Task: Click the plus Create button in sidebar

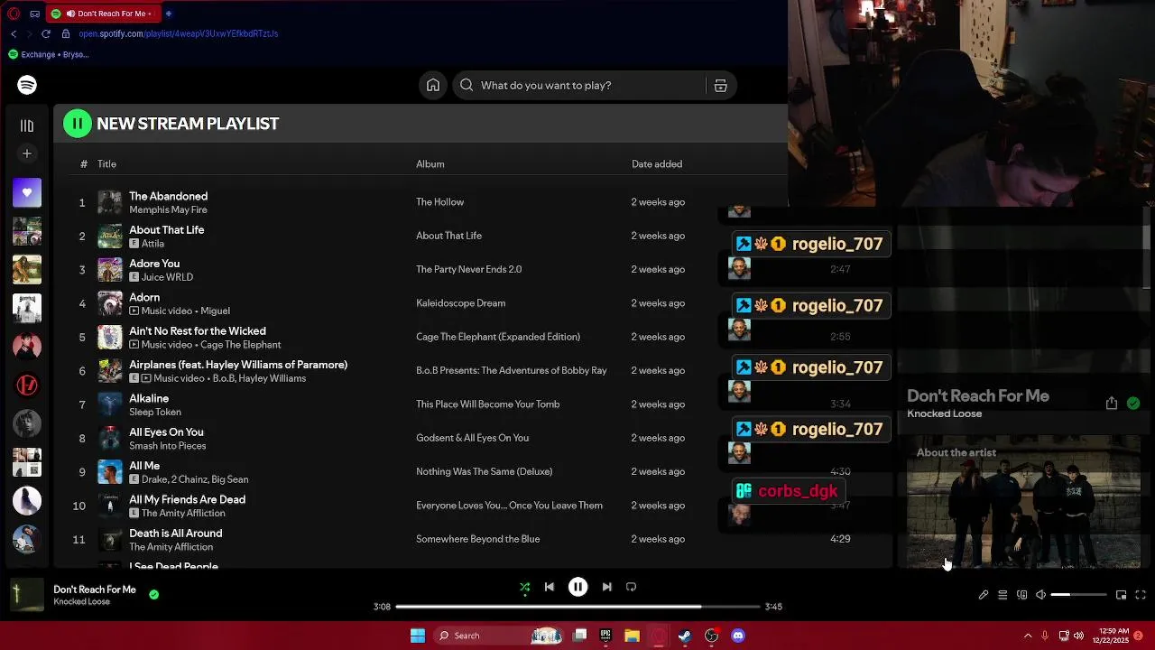Action: click(x=27, y=153)
